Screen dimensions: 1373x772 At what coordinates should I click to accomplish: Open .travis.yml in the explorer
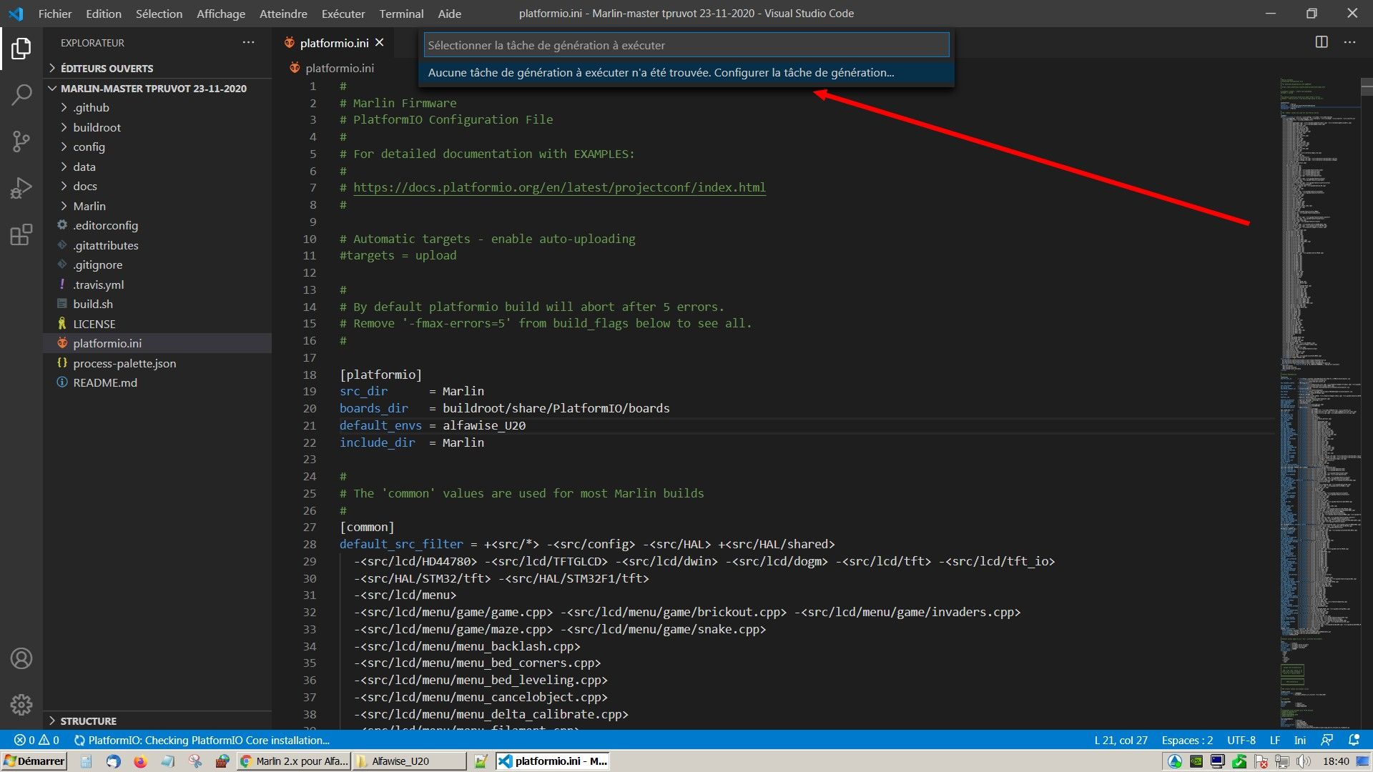point(157,284)
